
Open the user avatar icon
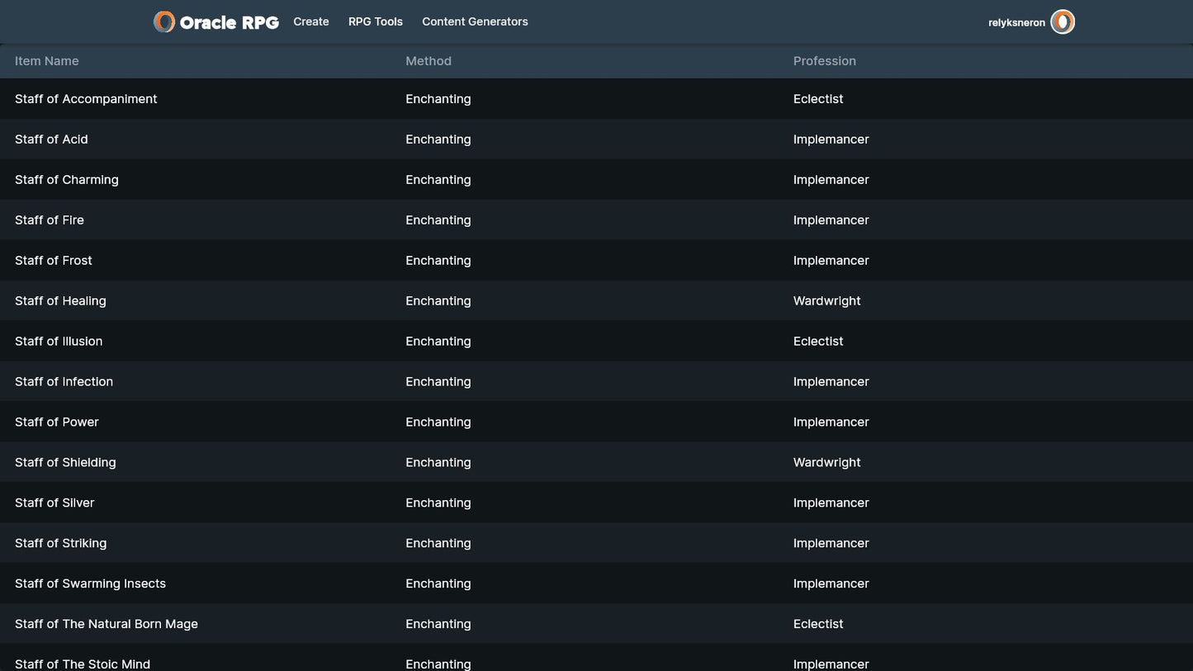tap(1063, 22)
